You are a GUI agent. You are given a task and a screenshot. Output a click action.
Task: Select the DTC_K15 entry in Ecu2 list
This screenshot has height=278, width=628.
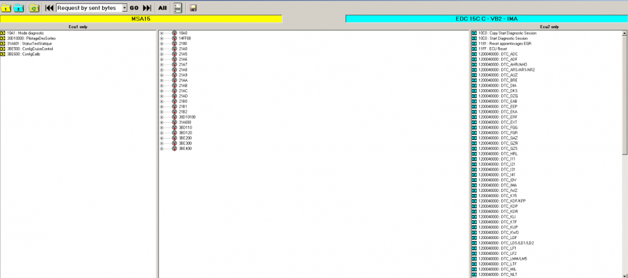(498, 196)
